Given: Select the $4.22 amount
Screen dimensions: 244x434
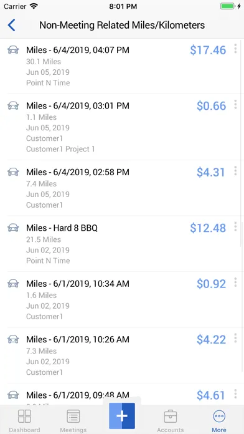Looking at the screenshot, I should click(x=211, y=339).
